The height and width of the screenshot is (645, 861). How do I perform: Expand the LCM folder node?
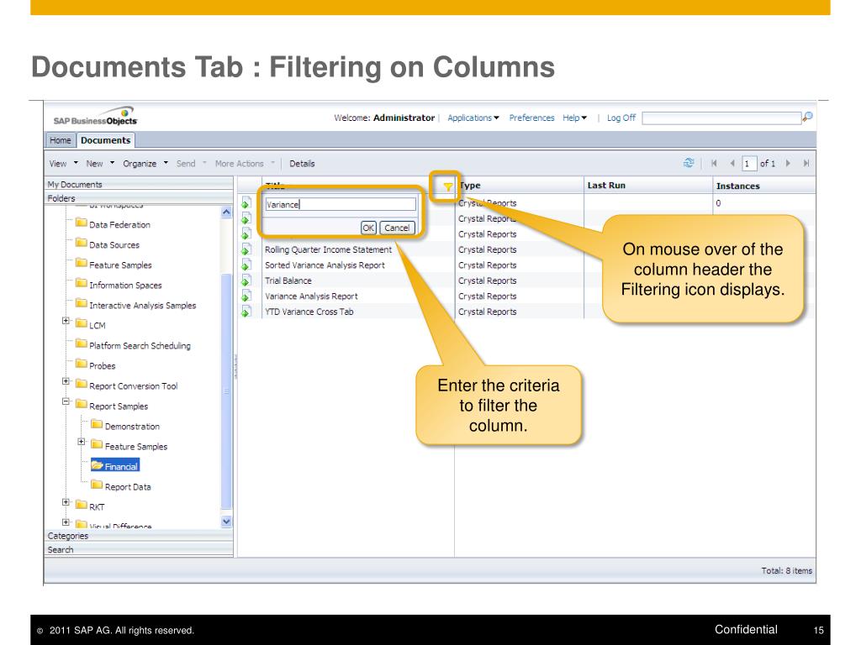click(66, 321)
